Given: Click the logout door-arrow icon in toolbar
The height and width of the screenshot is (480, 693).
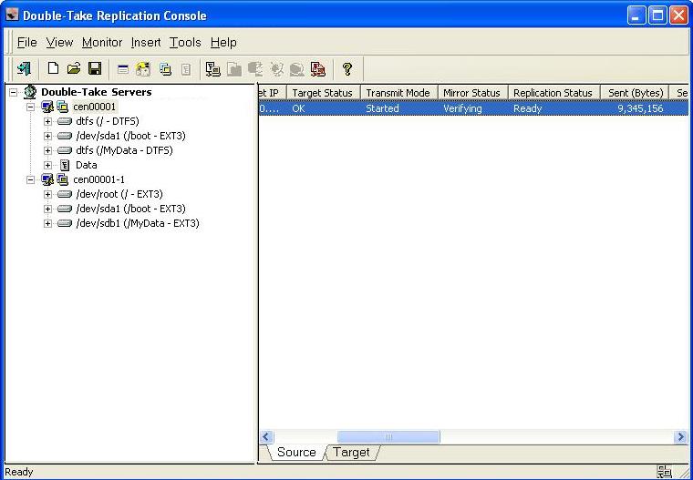Looking at the screenshot, I should tap(24, 68).
